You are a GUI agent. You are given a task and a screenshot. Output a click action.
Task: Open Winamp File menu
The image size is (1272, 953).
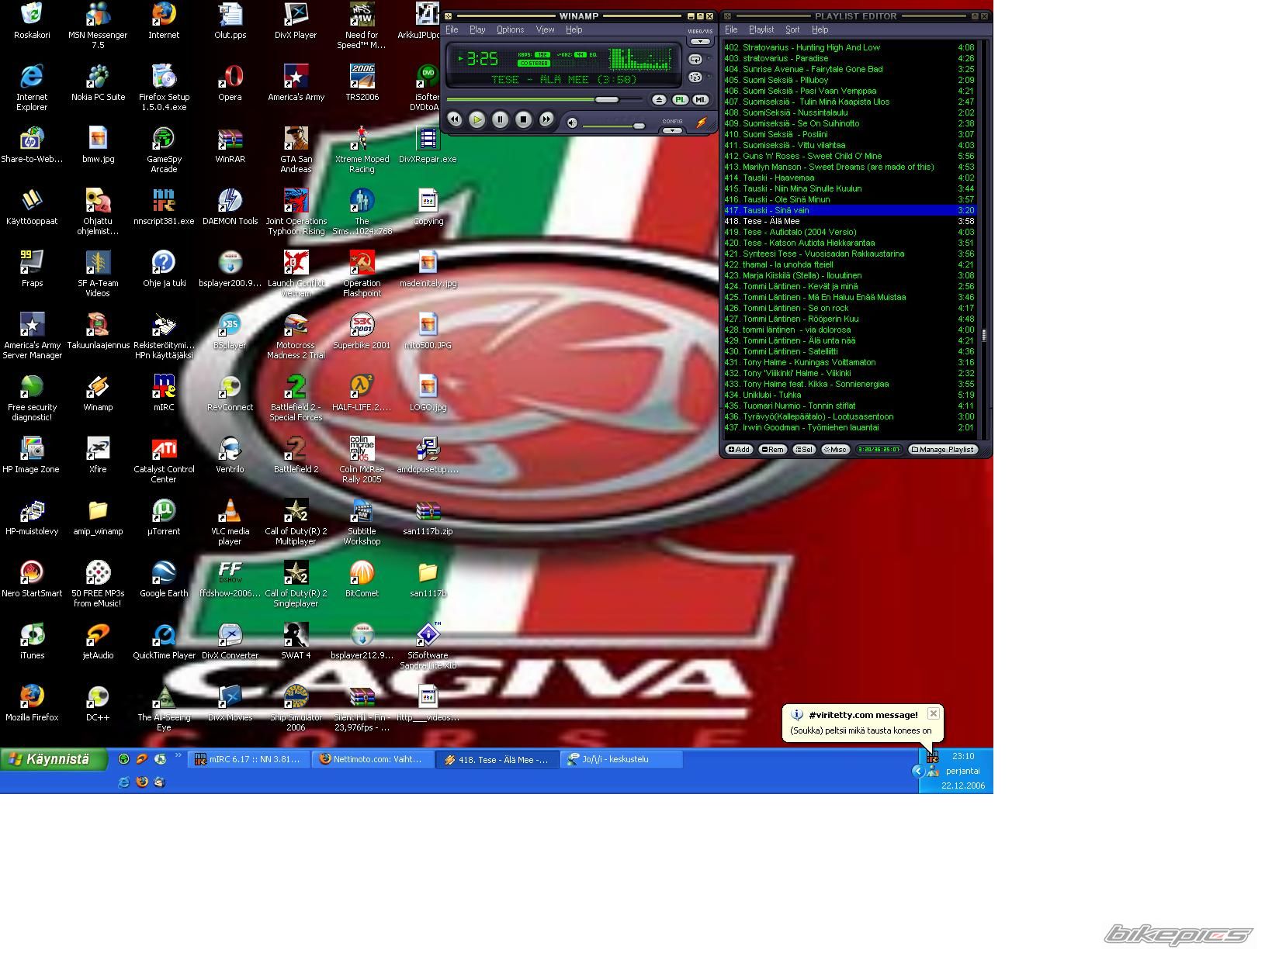(452, 29)
